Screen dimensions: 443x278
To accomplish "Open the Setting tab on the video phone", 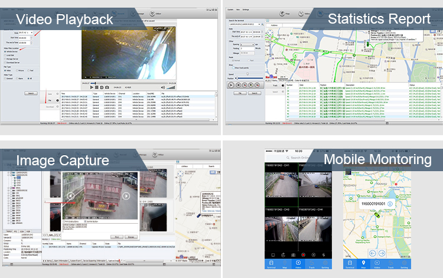I will (325, 264).
